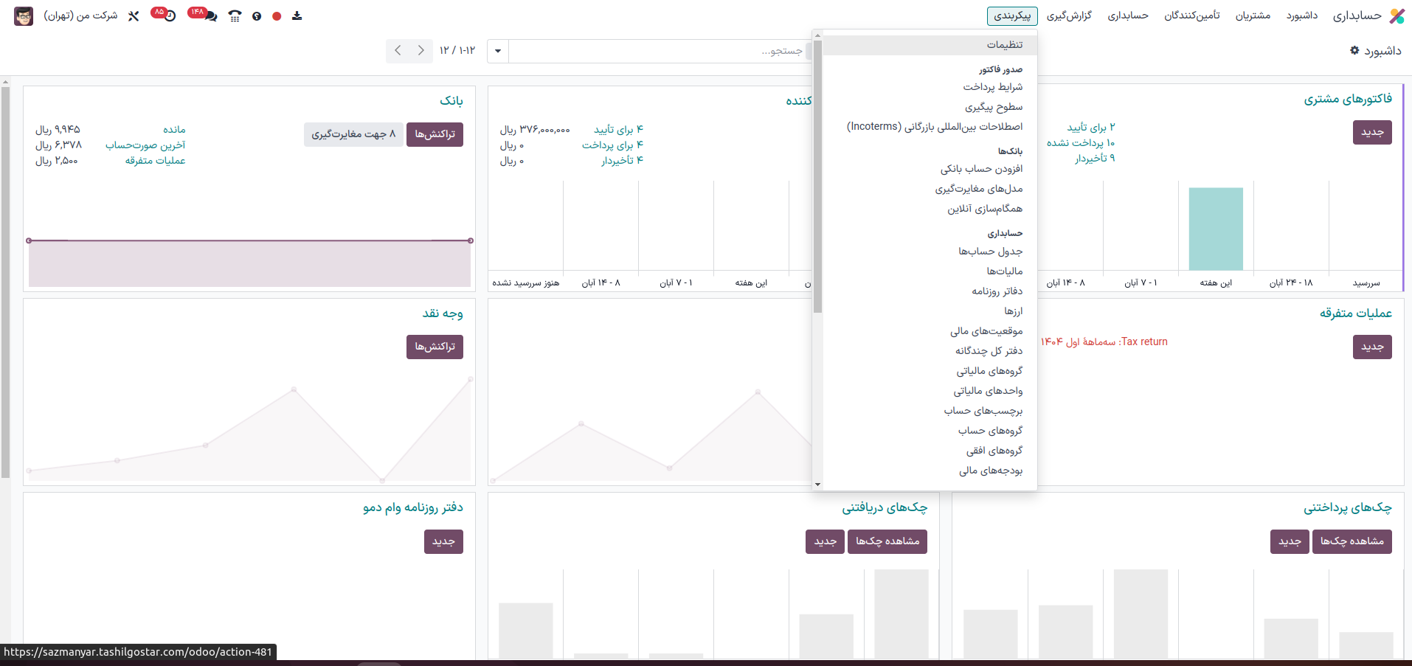This screenshot has width=1412, height=666.
Task: Click the download tray icon in top bar
Action: click(297, 15)
